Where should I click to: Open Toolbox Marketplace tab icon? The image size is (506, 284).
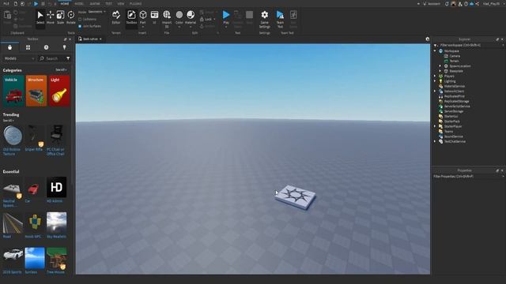click(9, 47)
